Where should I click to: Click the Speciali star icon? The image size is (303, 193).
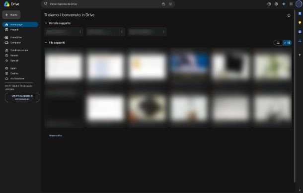(6, 61)
